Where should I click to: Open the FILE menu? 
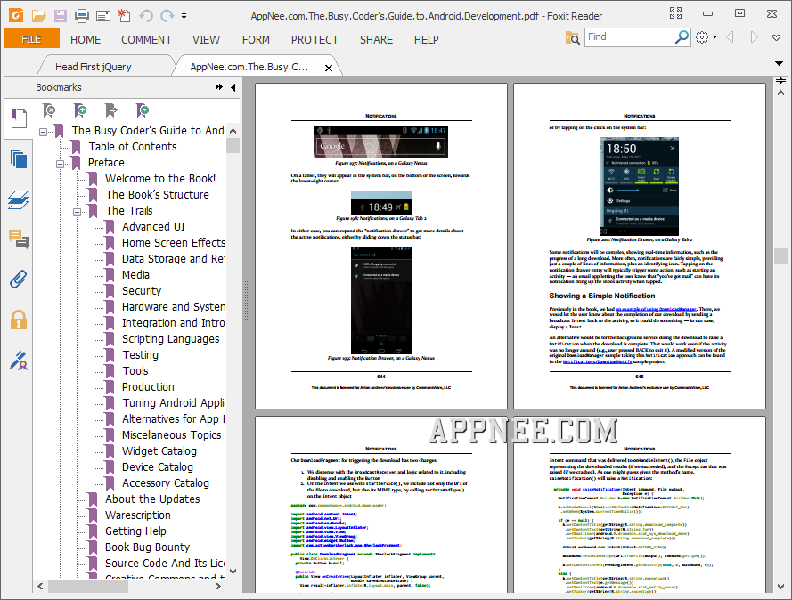[31, 39]
